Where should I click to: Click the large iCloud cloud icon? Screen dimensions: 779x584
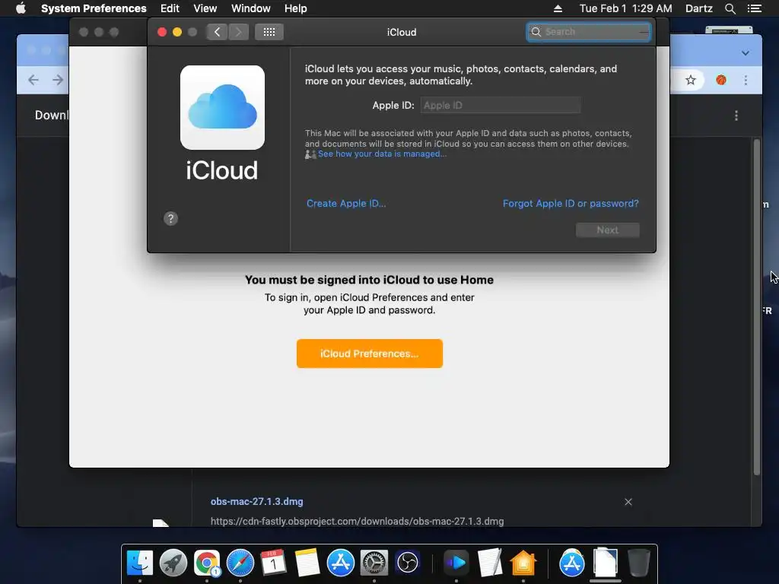(x=222, y=107)
